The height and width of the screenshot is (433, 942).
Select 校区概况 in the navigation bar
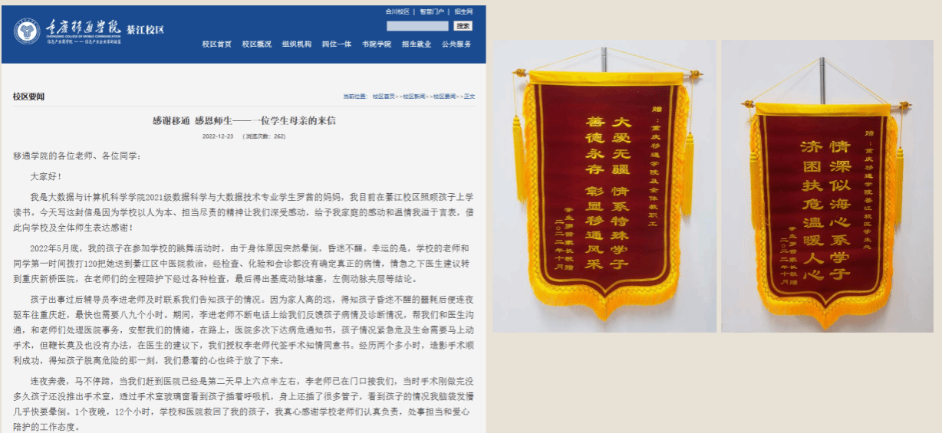[257, 44]
